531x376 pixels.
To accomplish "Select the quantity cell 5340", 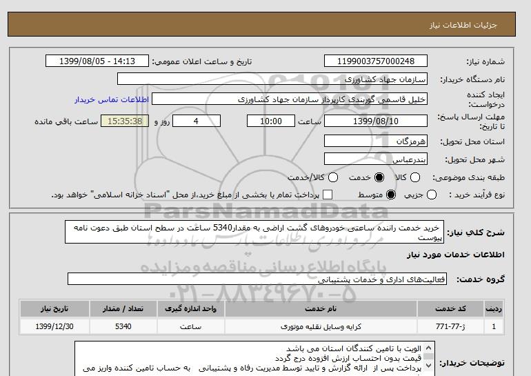I will 123,326.
